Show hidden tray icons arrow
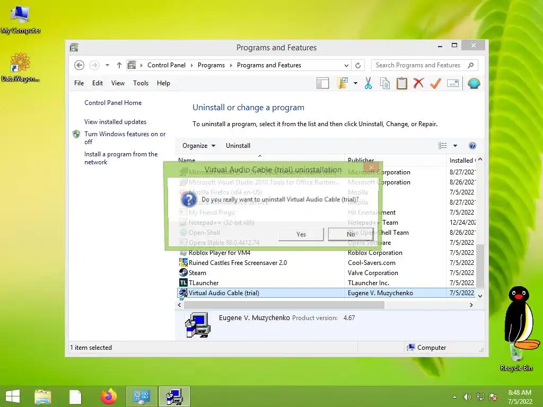Viewport: 543px width, 407px height. tap(454, 397)
